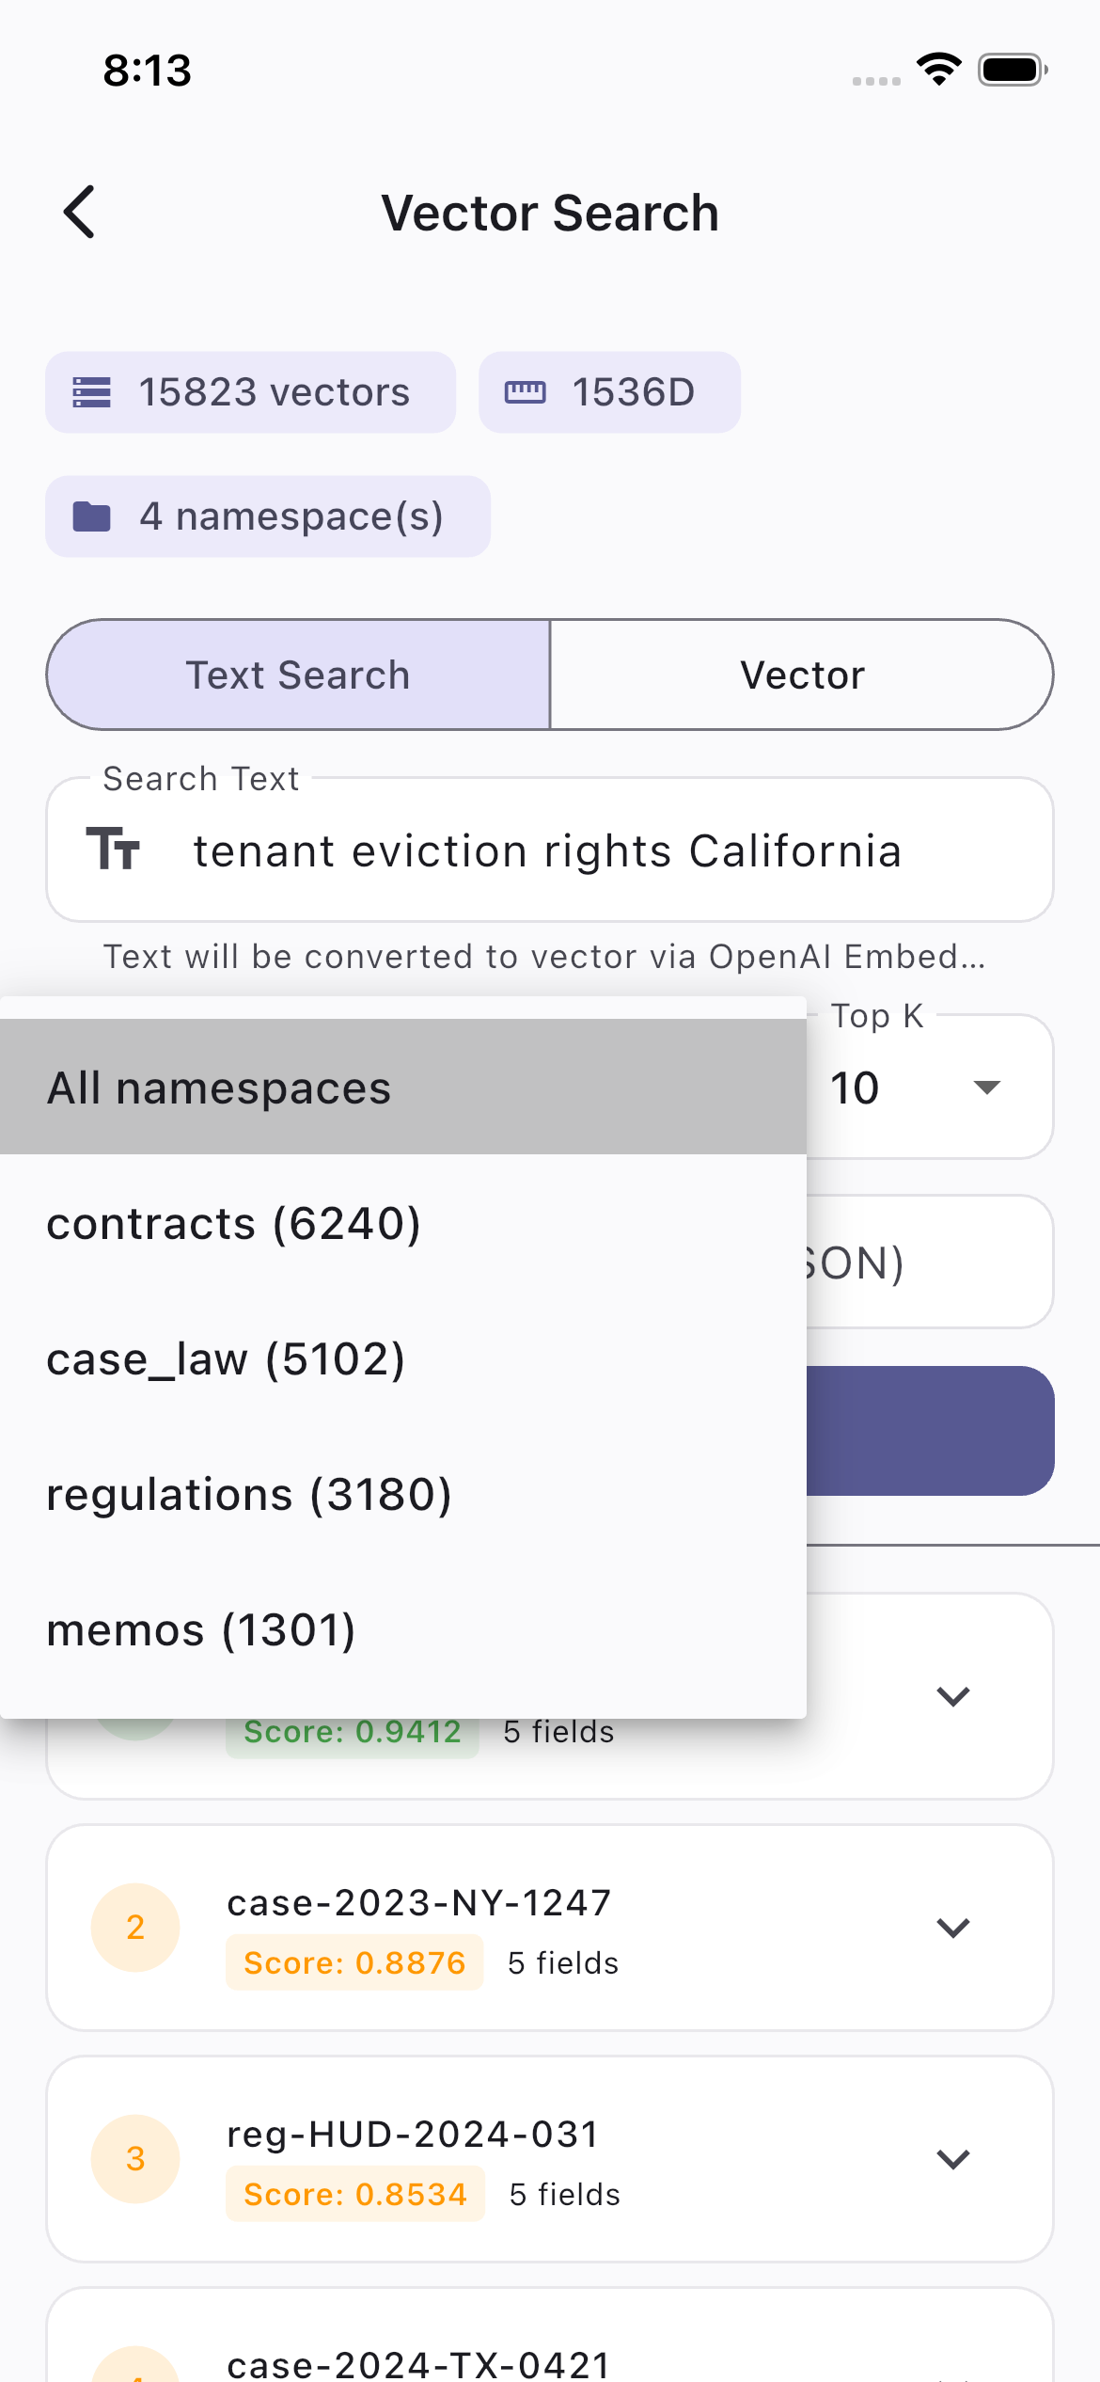Select All namespaces option
The image size is (1100, 2382).
pos(402,1088)
